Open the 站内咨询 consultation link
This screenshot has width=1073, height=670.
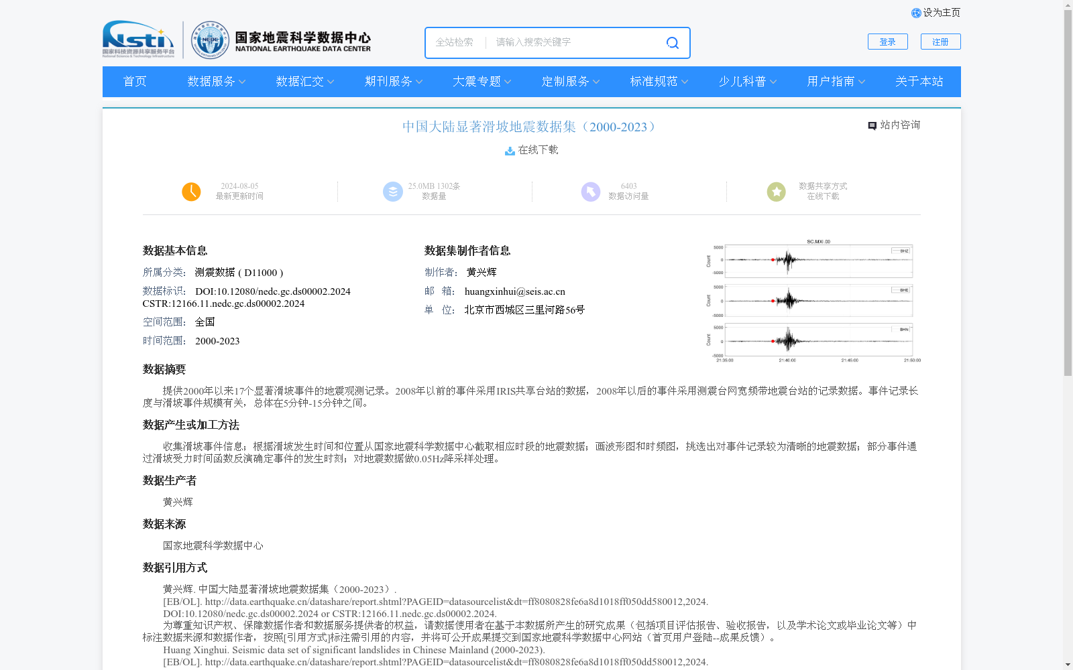pyautogui.click(x=900, y=125)
